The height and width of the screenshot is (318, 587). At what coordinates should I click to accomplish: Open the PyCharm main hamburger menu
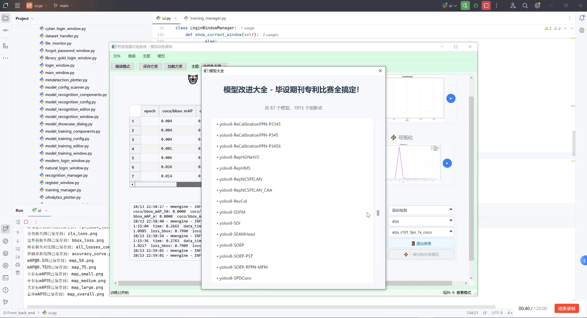click(x=17, y=5)
